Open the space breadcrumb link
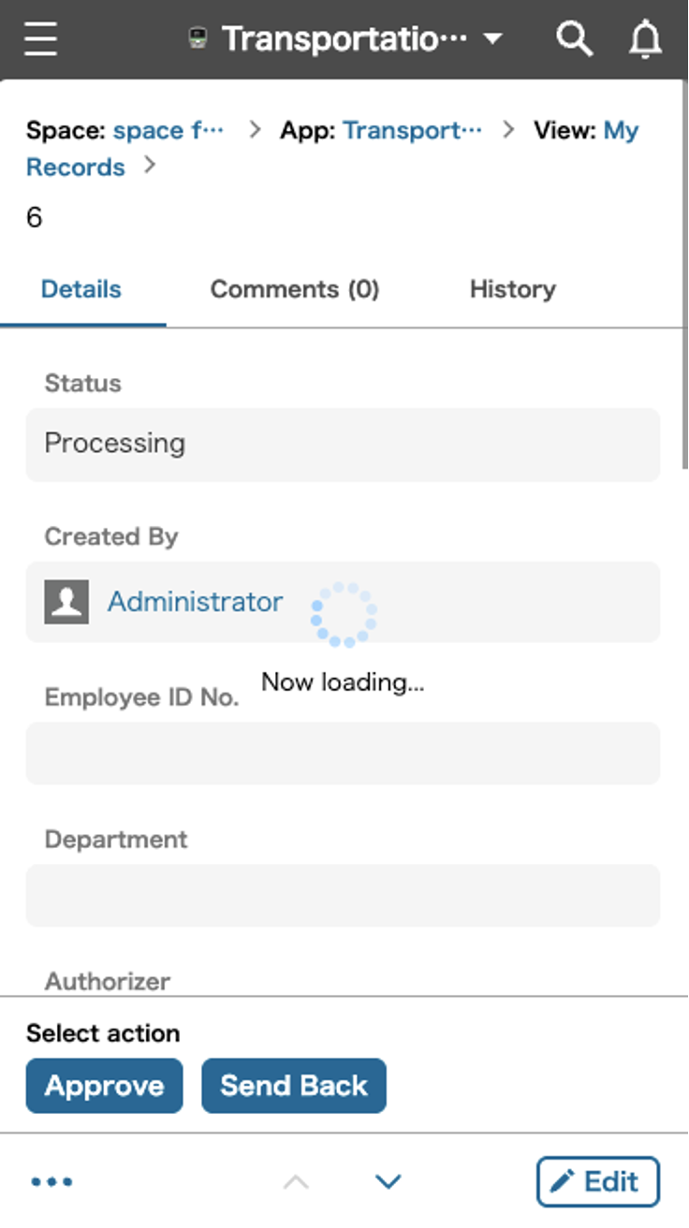 coord(169,130)
